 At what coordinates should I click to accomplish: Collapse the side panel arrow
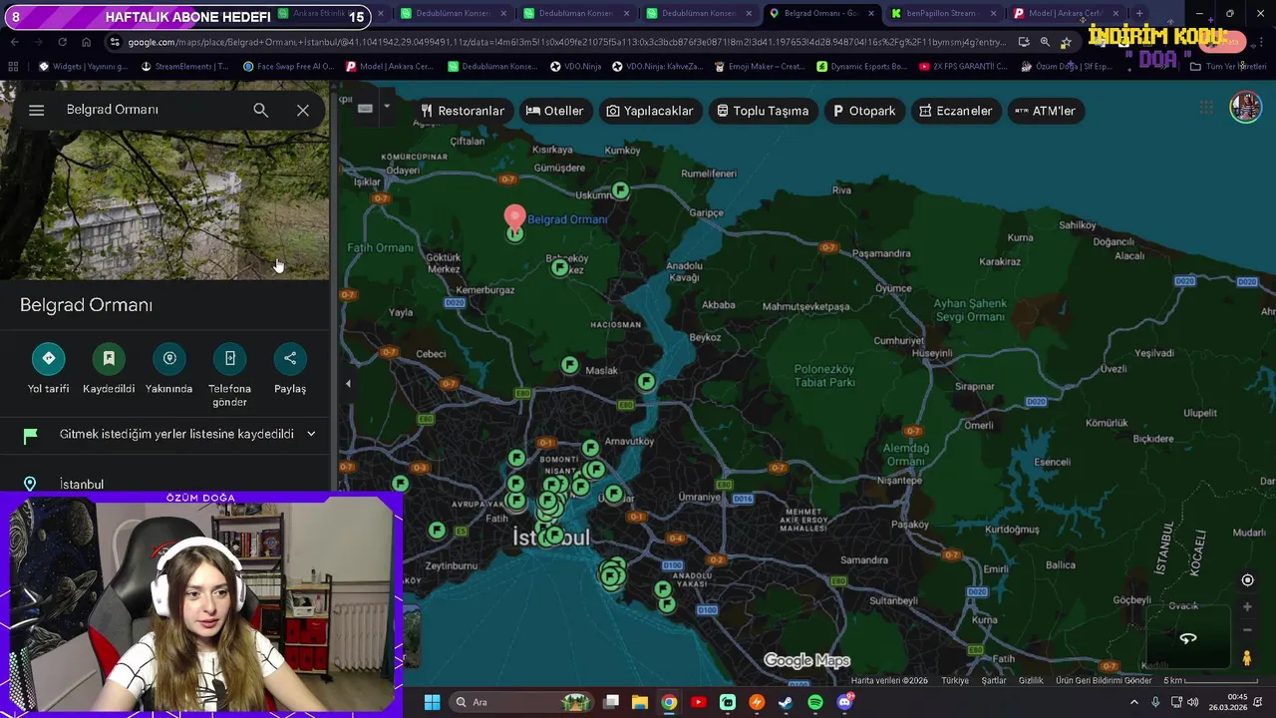click(x=348, y=383)
